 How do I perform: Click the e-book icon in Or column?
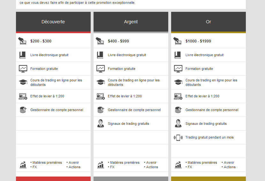click(178, 55)
